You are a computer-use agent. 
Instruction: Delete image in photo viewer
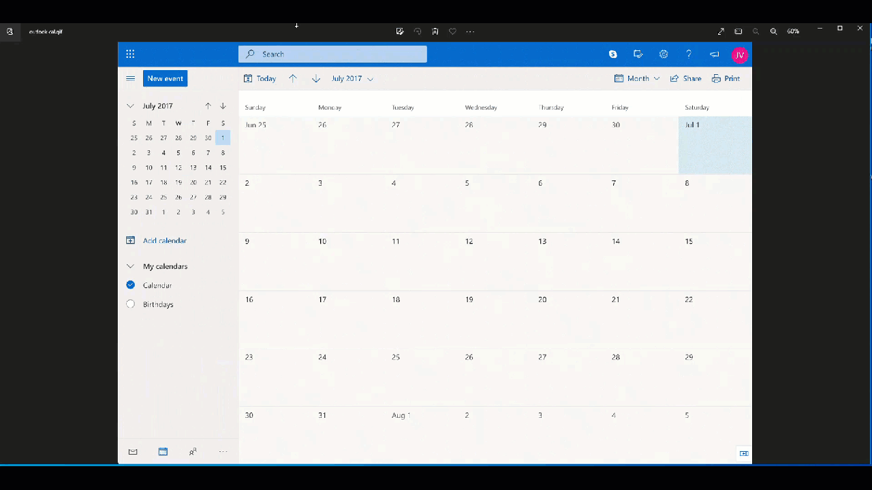point(435,31)
